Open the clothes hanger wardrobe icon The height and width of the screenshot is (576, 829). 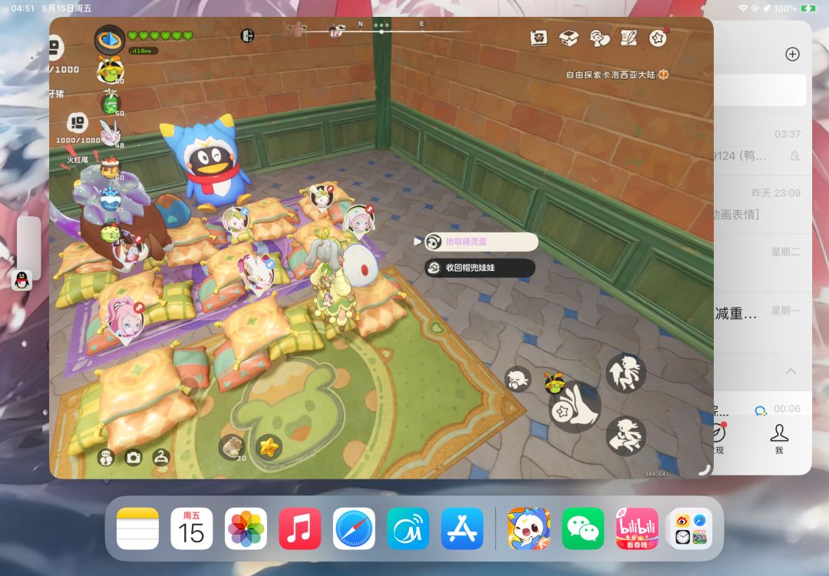click(161, 457)
